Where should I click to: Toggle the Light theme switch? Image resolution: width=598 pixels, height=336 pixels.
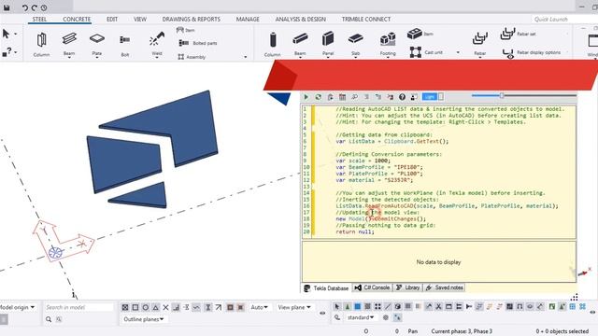click(x=433, y=97)
